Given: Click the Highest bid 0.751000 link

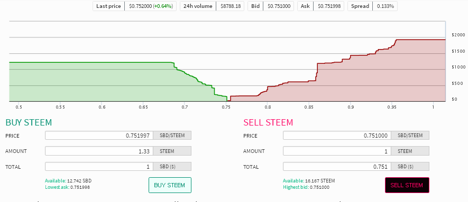Looking at the screenshot, I should point(306,187).
